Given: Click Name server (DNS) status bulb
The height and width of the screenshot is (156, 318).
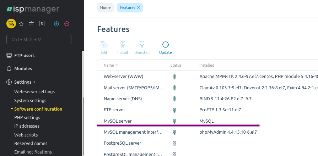Looking at the screenshot, I should (174, 99).
